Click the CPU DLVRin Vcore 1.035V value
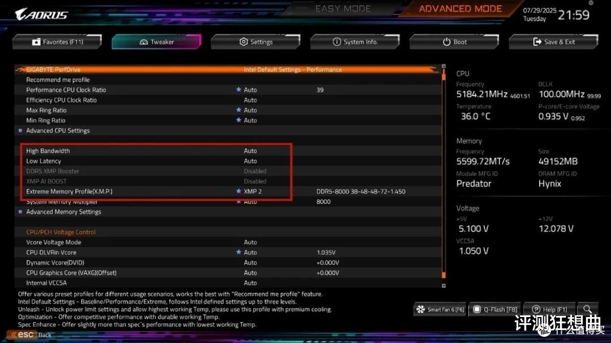The image size is (611, 343). pyautogui.click(x=326, y=253)
